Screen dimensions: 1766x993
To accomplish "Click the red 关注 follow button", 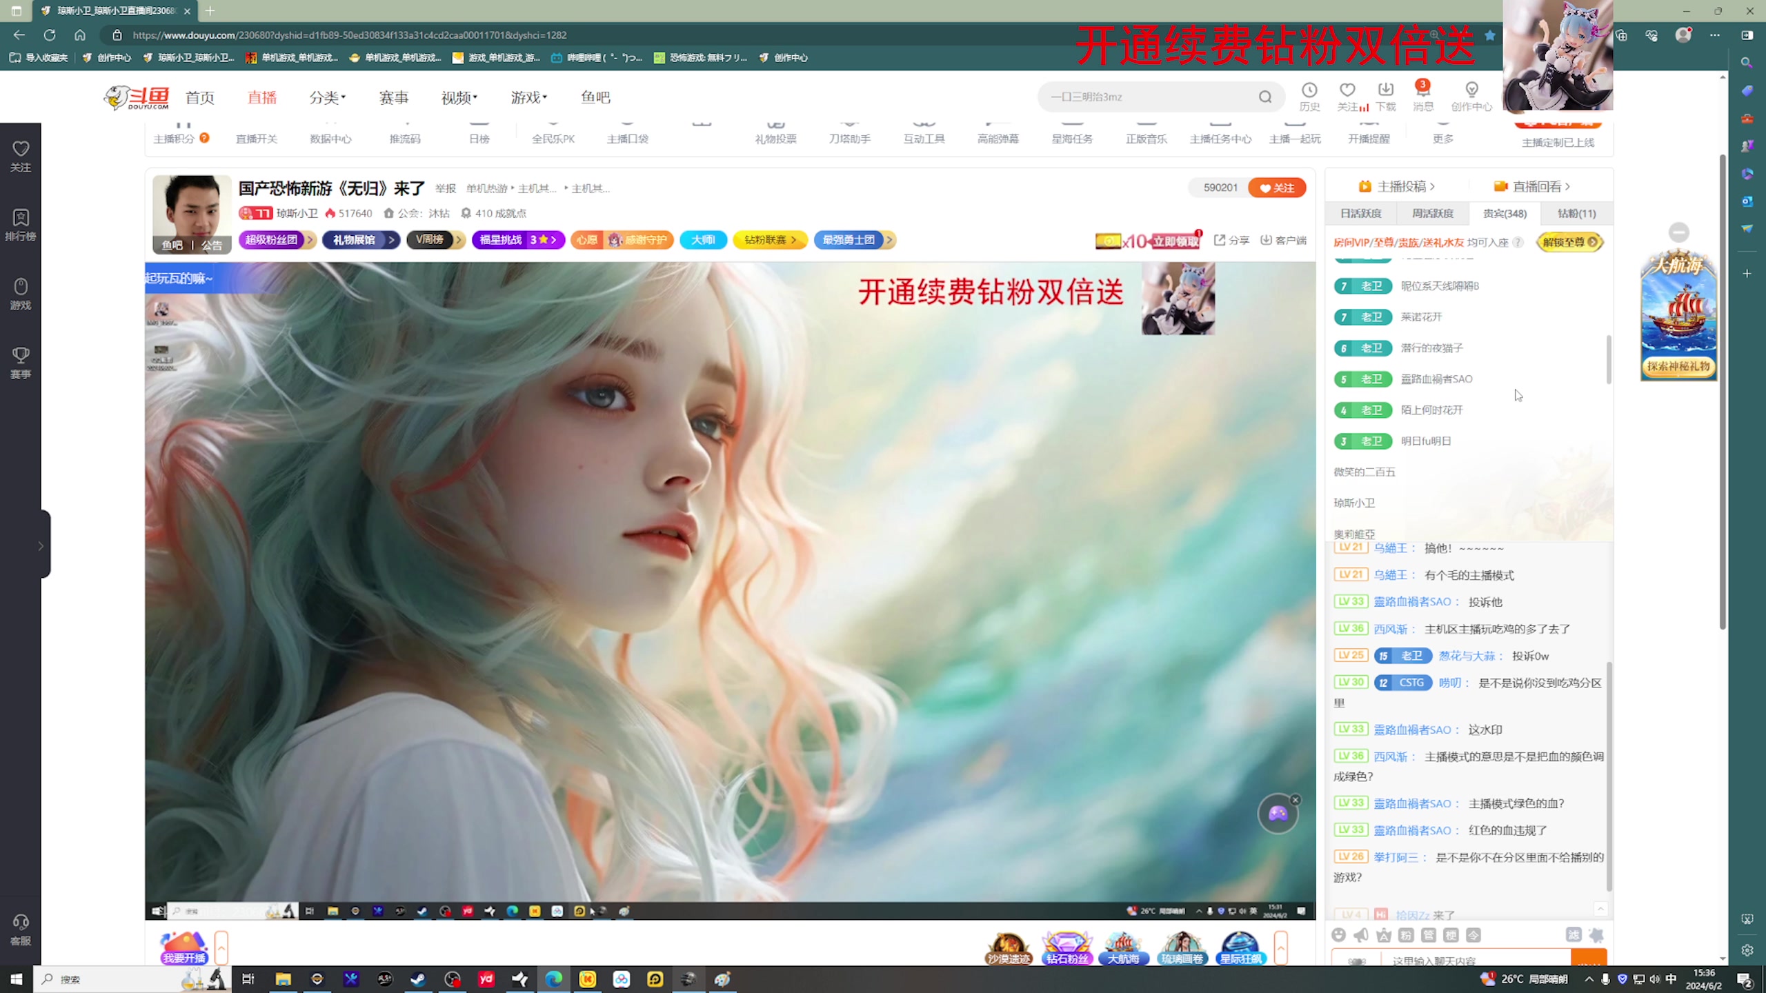I will coord(1277,188).
